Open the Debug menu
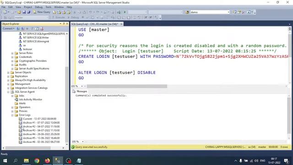 pyautogui.click(x=38, y=7)
